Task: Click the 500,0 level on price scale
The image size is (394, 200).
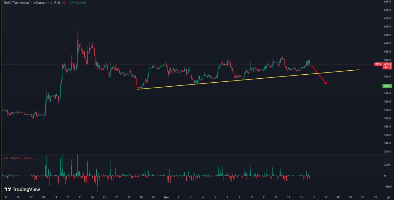Action: click(388, 151)
